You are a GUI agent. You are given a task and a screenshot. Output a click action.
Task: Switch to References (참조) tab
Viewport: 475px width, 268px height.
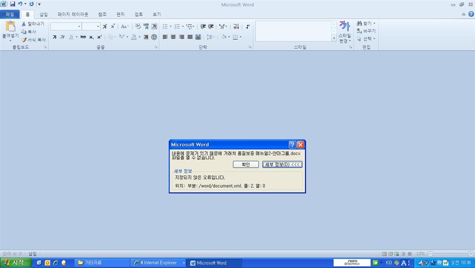pos(103,14)
